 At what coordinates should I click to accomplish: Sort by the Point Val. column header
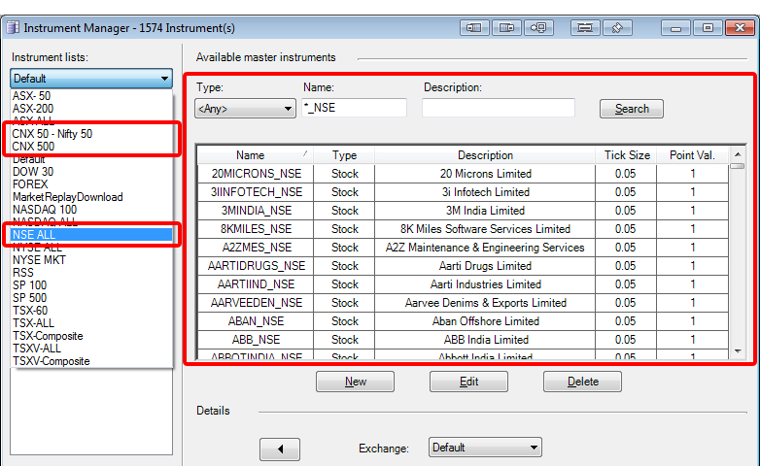point(692,155)
